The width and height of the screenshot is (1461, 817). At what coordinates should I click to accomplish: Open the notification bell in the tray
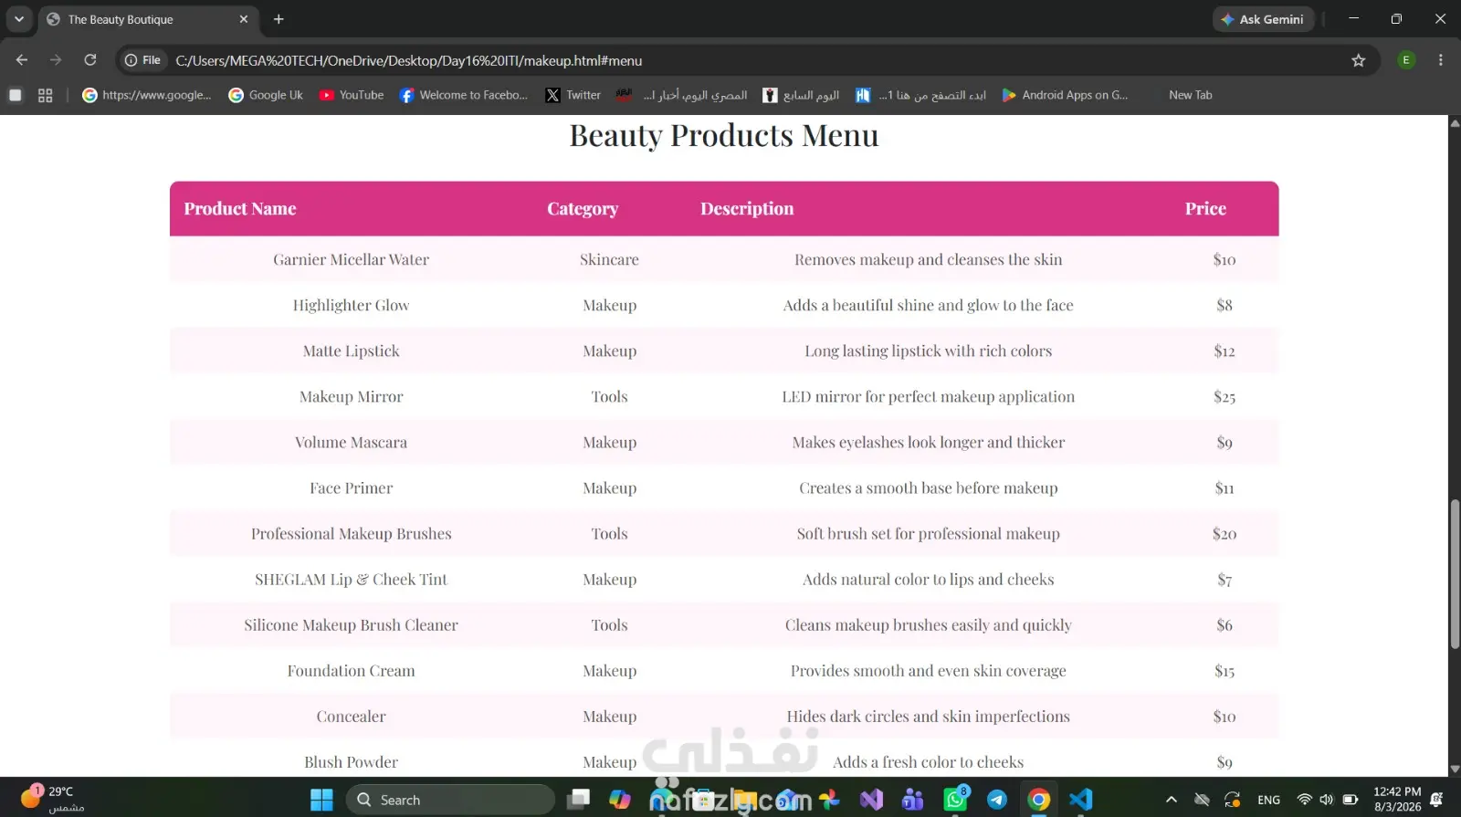coord(1436,800)
